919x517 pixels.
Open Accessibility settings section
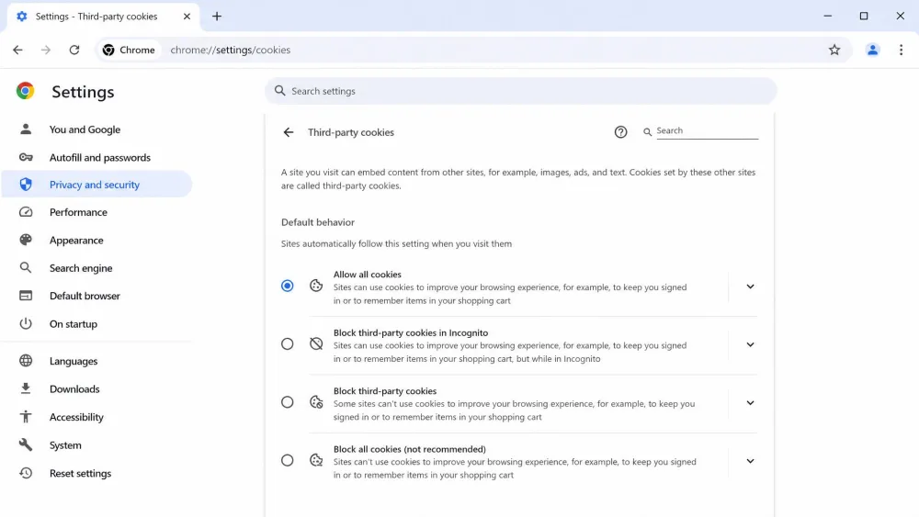(x=97, y=417)
